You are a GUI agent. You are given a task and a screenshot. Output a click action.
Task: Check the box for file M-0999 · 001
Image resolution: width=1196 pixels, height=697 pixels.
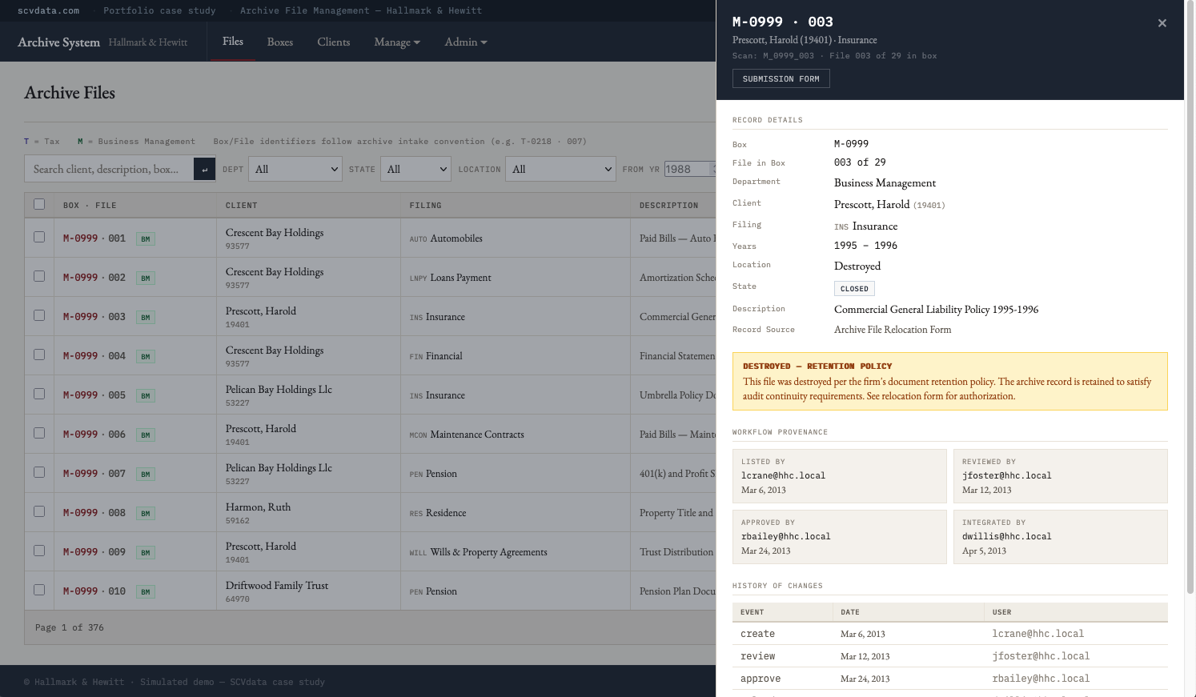pos(39,237)
